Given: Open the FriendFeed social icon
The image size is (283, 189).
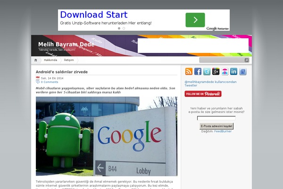Looking at the screenshot, I should point(243,72).
